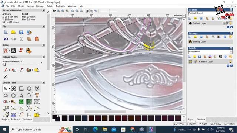The image size is (237, 133).
Task: Click the Paste clipboard icon in File panel
Action: [37, 39]
